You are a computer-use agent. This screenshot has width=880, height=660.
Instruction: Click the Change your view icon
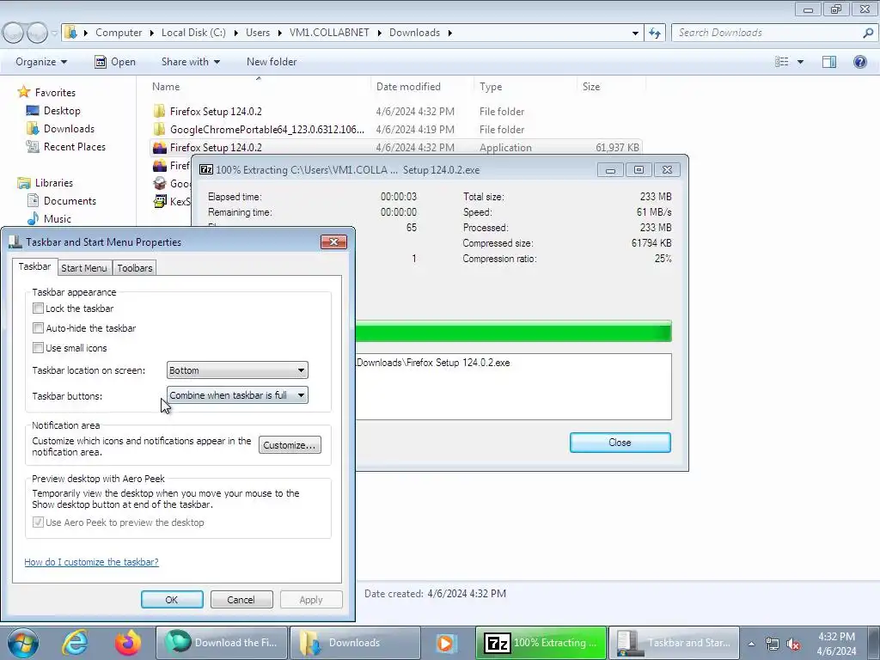click(782, 62)
